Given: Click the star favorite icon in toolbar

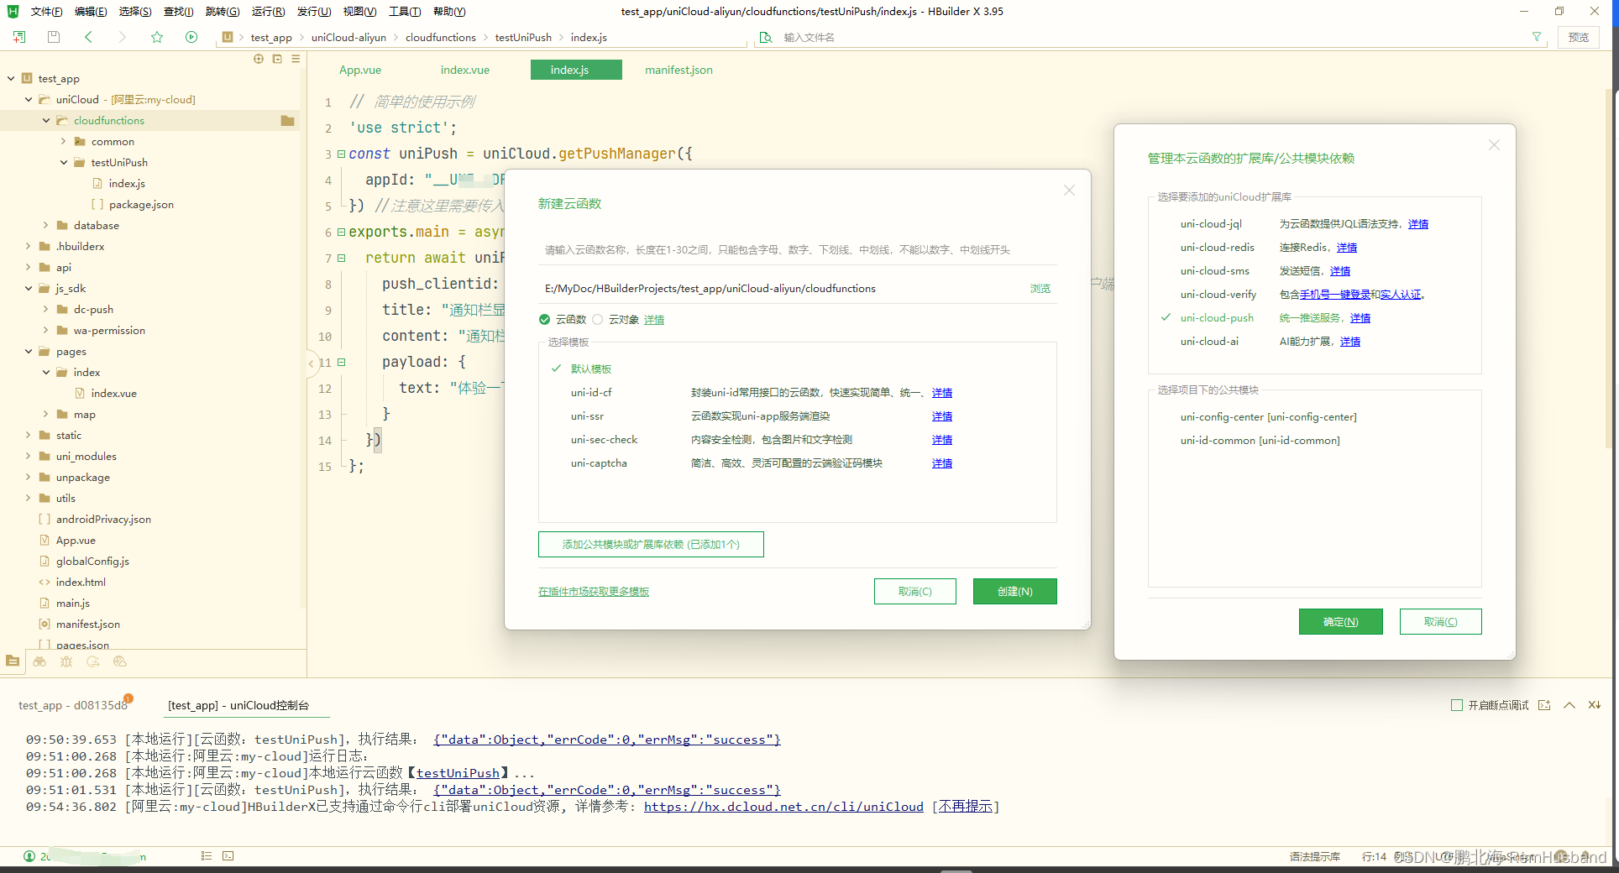Looking at the screenshot, I should point(157,37).
